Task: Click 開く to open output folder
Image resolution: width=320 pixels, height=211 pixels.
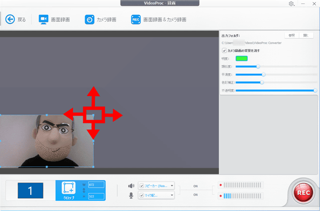Action: (x=306, y=35)
